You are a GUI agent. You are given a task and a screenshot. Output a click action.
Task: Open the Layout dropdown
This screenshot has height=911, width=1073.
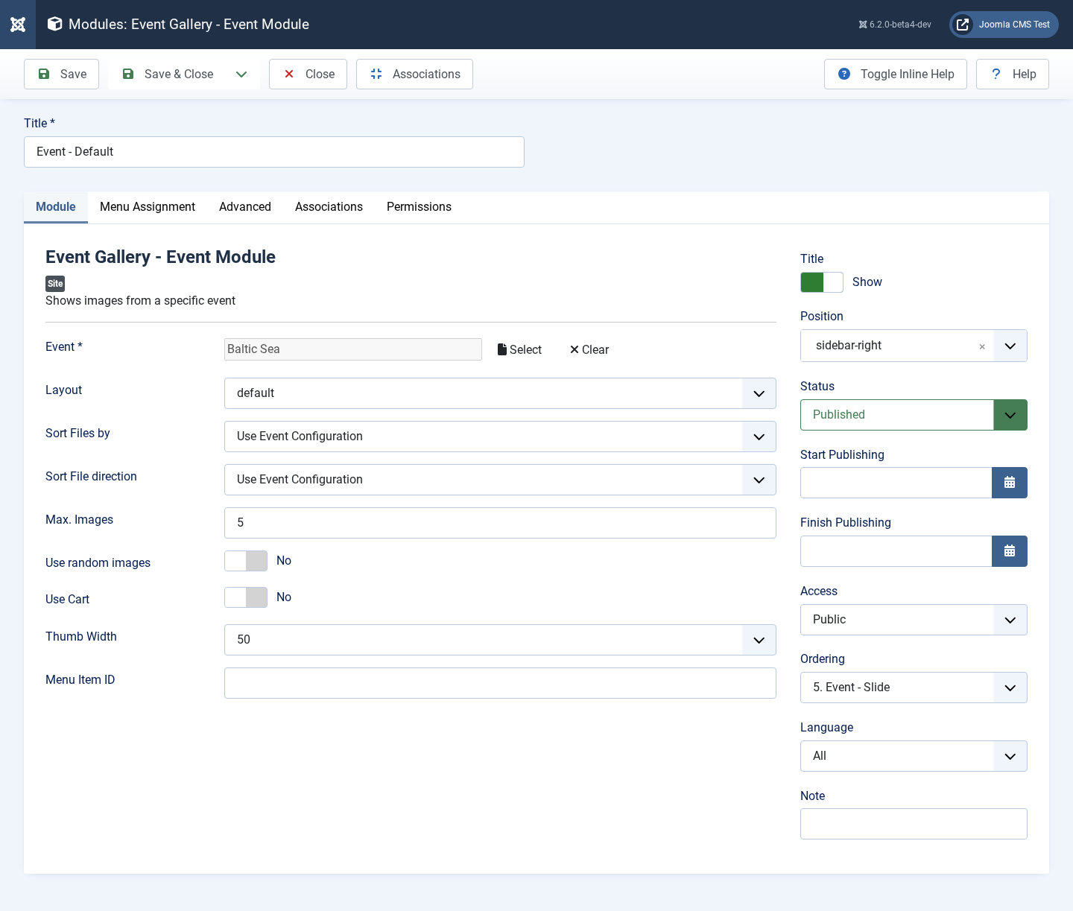(500, 393)
